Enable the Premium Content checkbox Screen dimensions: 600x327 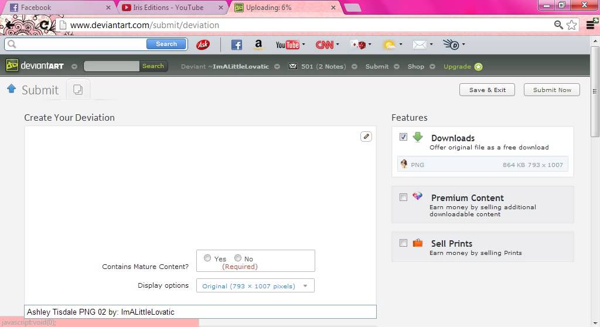(x=403, y=197)
